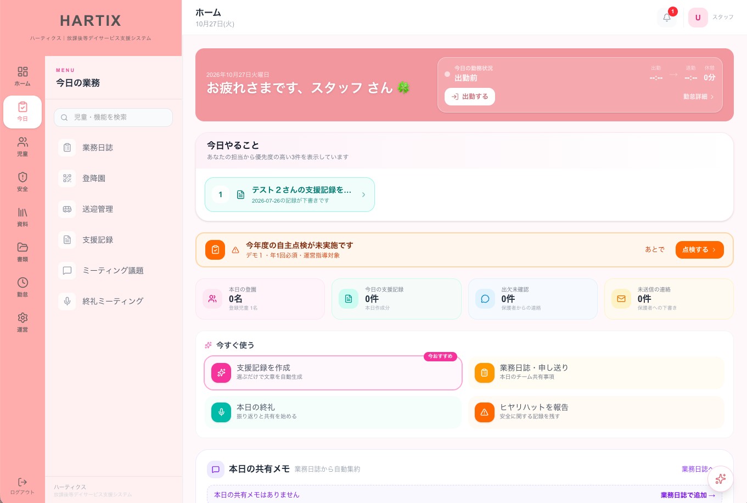Viewport: 747px width, 503px height.
Task: Click the pink sparkle icon for 支援記録を作成
Action: click(221, 373)
